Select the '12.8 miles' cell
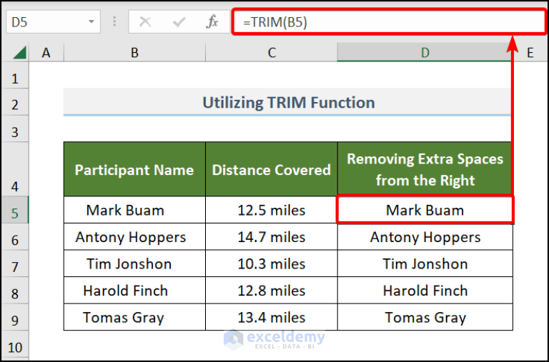 [x=272, y=291]
